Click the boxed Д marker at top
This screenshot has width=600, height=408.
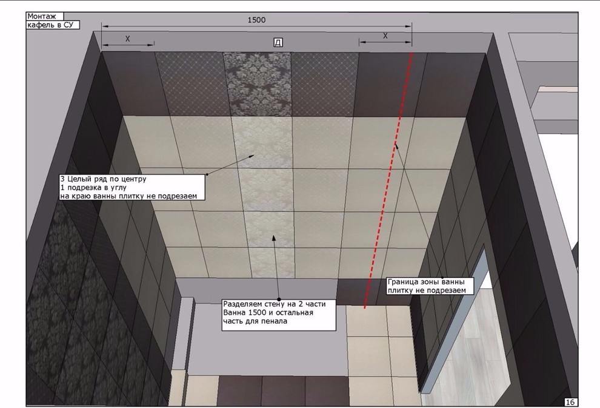click(x=278, y=42)
